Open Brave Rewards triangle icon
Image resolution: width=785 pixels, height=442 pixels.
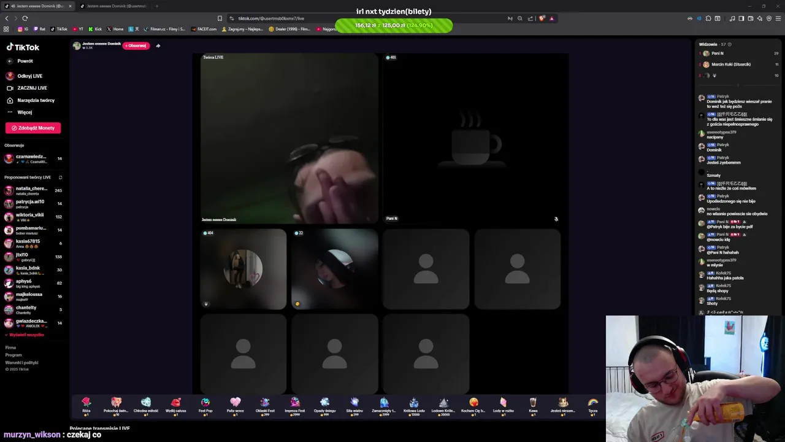tap(551, 18)
